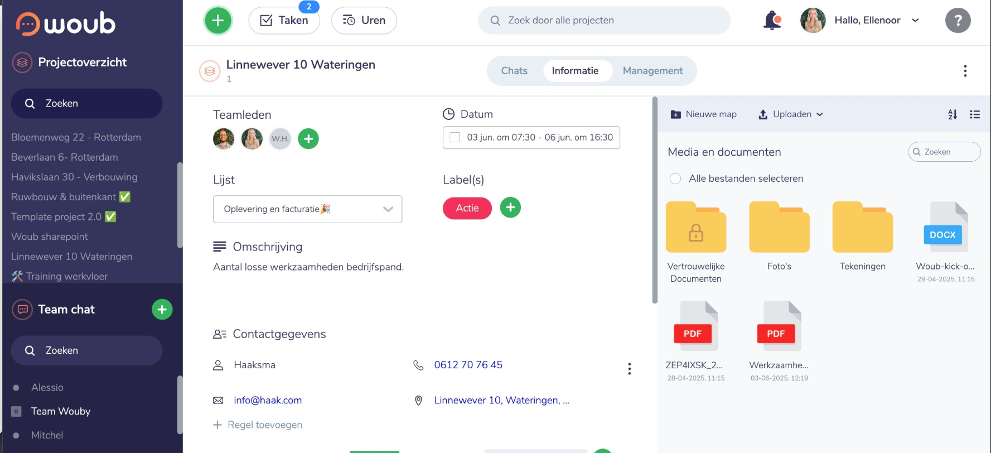991x453 pixels.
Task: Click the Nieuwe map button
Action: point(703,114)
